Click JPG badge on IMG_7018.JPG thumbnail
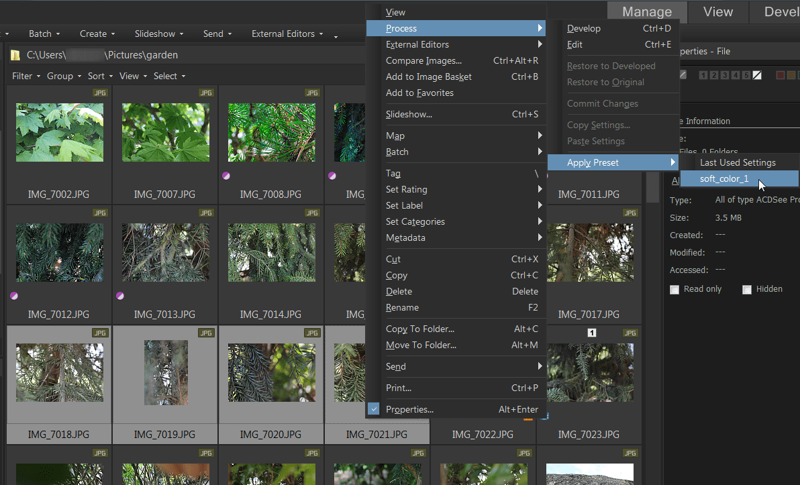The width and height of the screenshot is (800, 485). [x=100, y=333]
